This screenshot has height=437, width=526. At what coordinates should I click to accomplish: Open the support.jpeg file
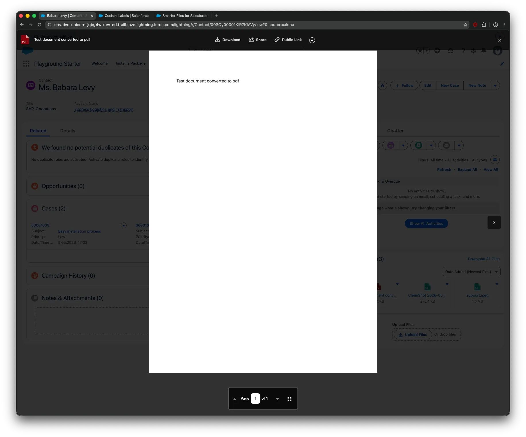(x=477, y=295)
